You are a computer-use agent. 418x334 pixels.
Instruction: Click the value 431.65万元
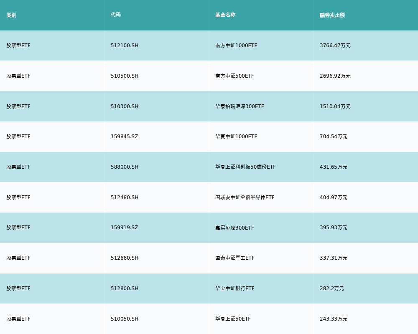(x=334, y=167)
